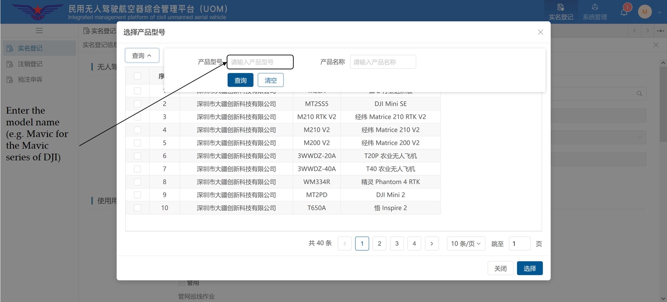The height and width of the screenshot is (302, 667).
Task: Check the row 3 M210 RTK V2 checkbox
Action: pos(137,117)
